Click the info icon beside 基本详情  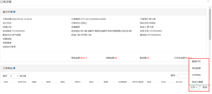[x=14, y=12]
